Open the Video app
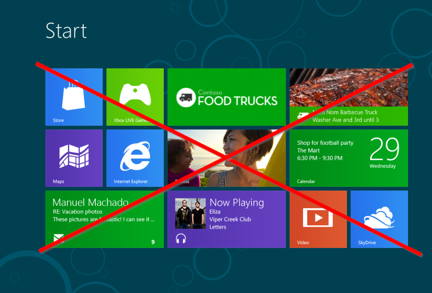Screen dimensions: 432x293 click(318, 219)
